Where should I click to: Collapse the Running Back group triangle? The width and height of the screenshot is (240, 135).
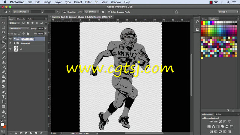point(15,39)
